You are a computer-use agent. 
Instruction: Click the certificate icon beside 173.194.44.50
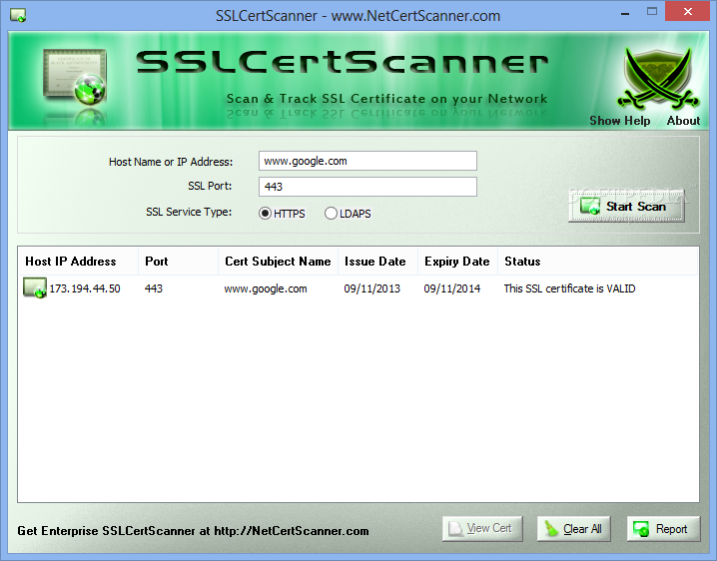click(x=35, y=288)
